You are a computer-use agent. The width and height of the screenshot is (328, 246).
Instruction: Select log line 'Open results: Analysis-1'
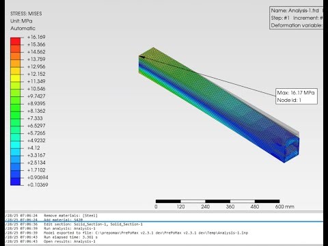click(x=70, y=241)
